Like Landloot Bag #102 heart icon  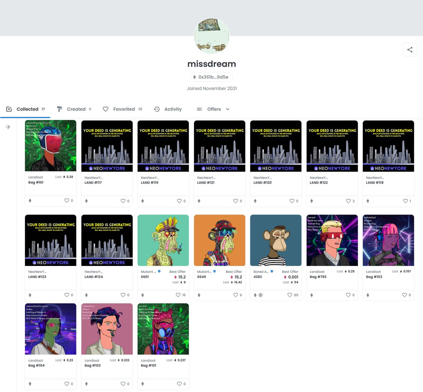(x=123, y=384)
